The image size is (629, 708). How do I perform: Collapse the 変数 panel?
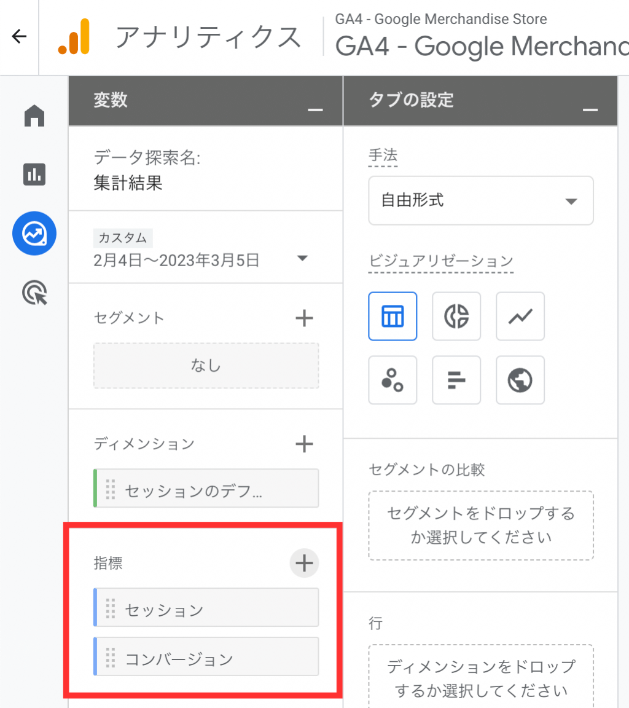315,110
